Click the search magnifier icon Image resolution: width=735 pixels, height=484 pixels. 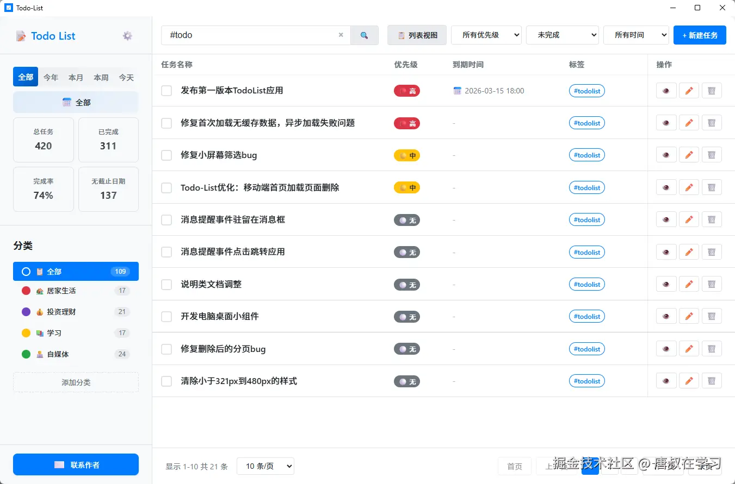pos(365,35)
